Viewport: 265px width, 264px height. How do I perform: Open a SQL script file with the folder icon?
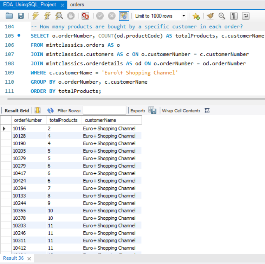point(9,16)
